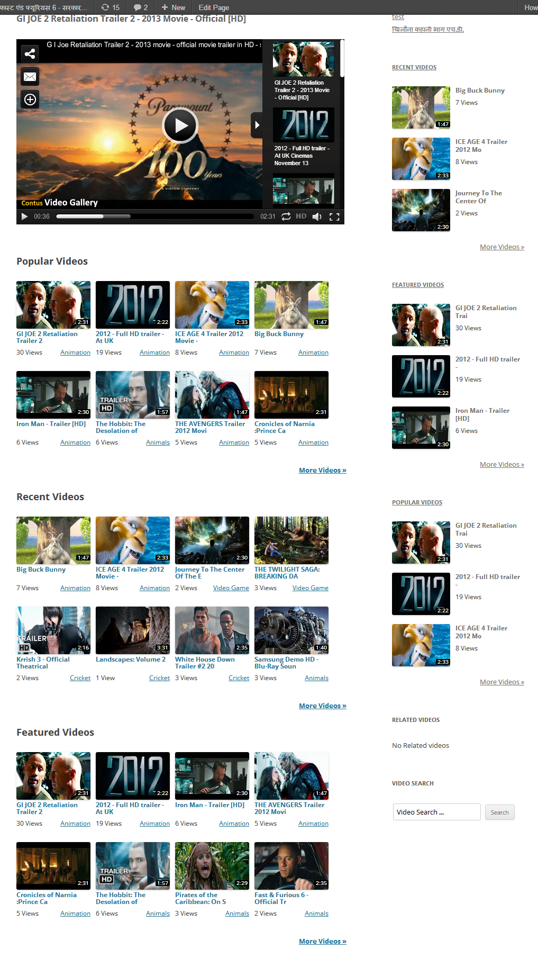Screen dimensions: 538x958
Task: Collapse the playlist panel arrow
Action: pos(257,125)
